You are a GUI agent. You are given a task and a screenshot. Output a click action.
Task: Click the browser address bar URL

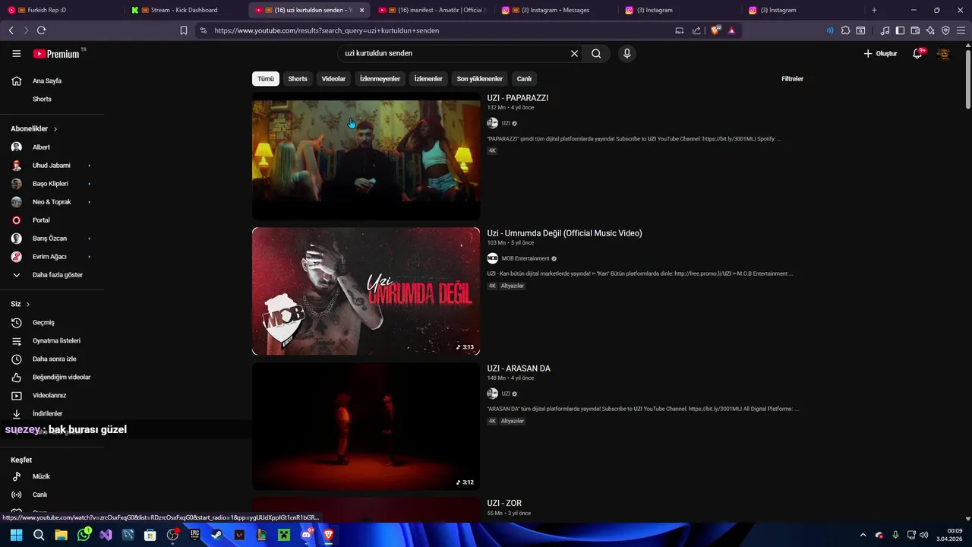(x=327, y=30)
